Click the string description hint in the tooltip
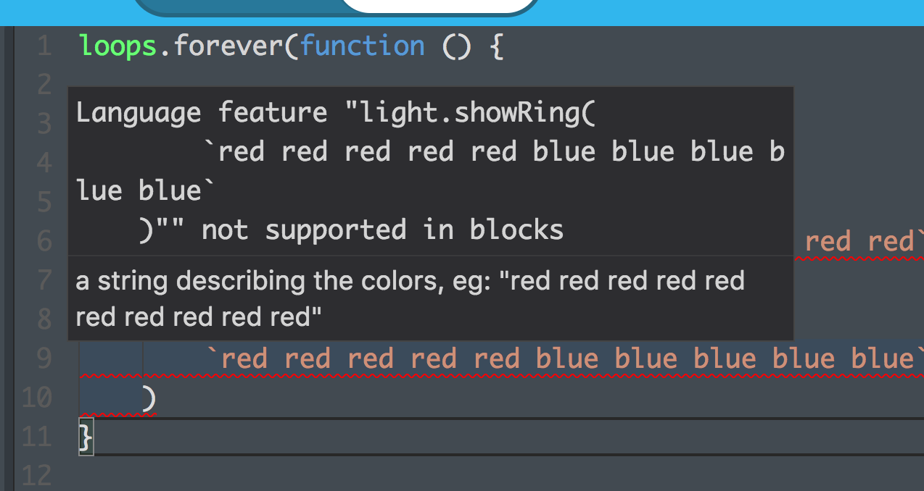The height and width of the screenshot is (491, 924). pyautogui.click(x=406, y=297)
